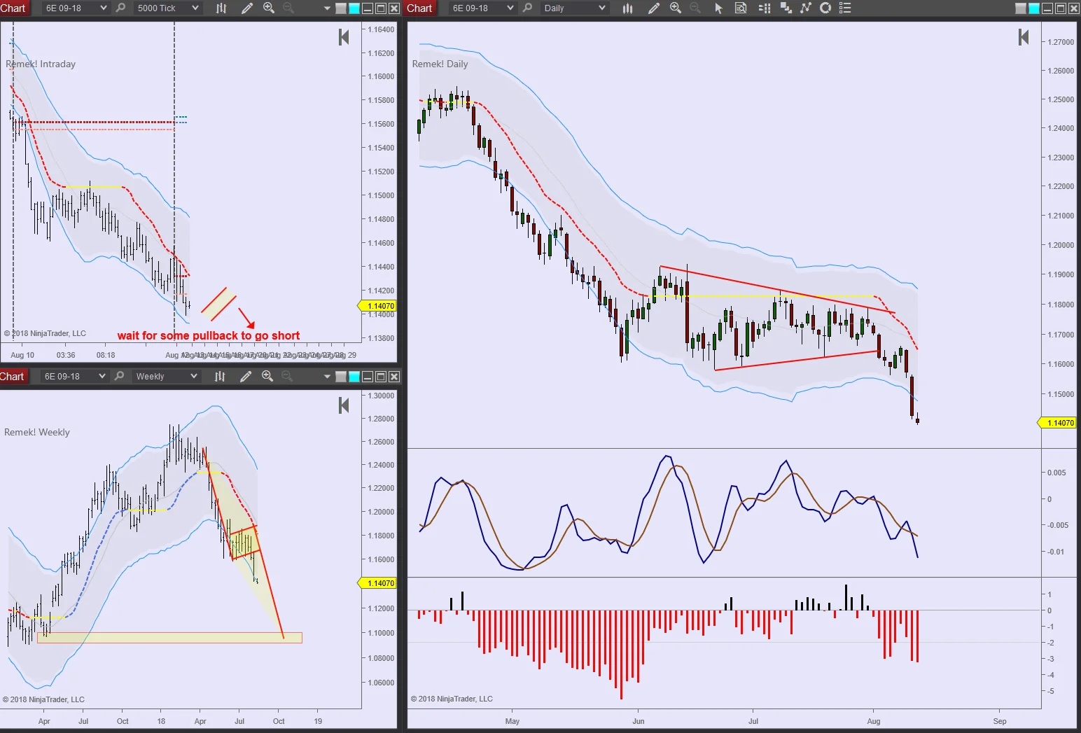Open Strategies icon in Daily chart
The height and width of the screenshot is (733, 1081).
click(x=825, y=8)
